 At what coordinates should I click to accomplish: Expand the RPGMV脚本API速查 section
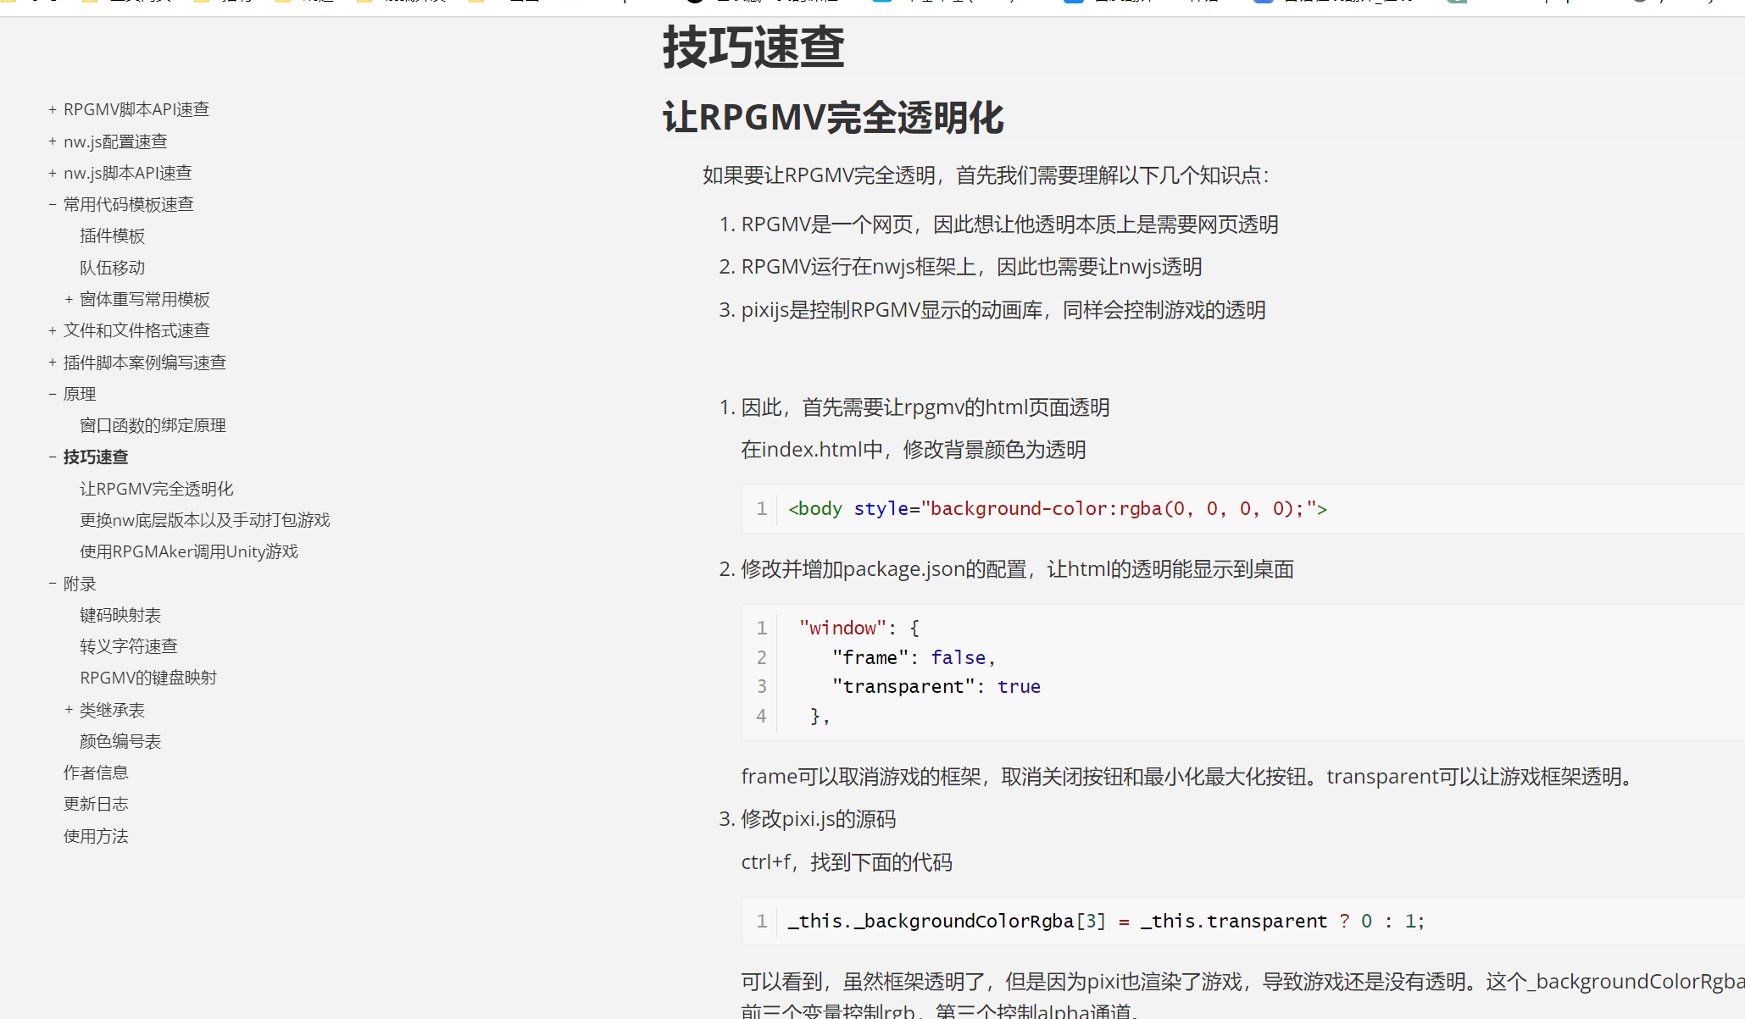(53, 110)
